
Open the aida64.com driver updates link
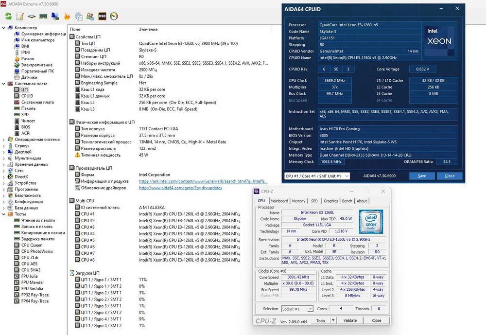180,188
